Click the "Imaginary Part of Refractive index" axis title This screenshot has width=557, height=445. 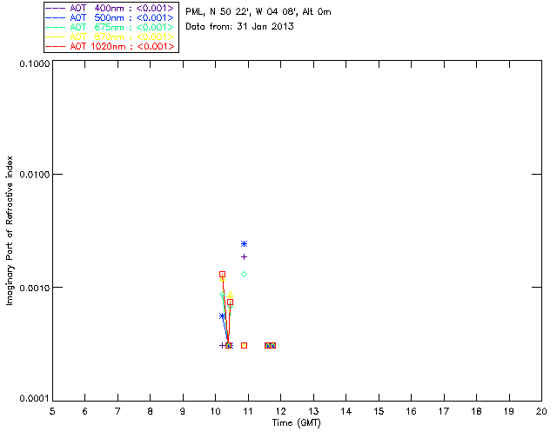10,230
